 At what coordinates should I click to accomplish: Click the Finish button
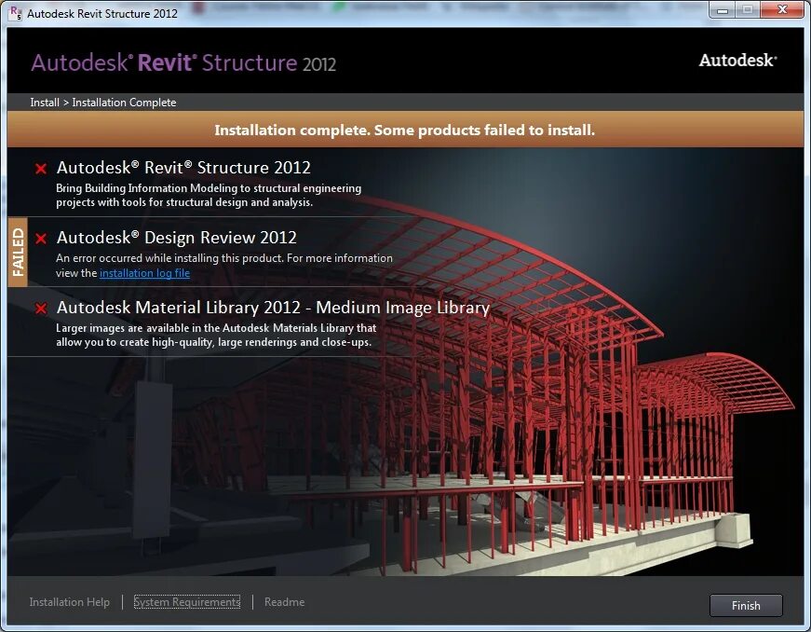(x=746, y=605)
